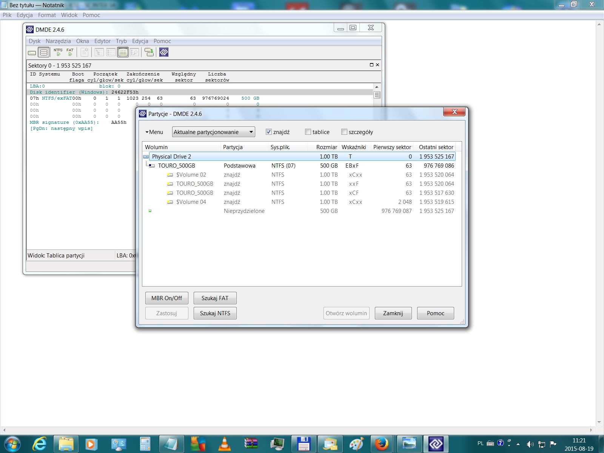The image size is (604, 453).
Task: Switch to DMDE on the taskbar
Action: 436,444
